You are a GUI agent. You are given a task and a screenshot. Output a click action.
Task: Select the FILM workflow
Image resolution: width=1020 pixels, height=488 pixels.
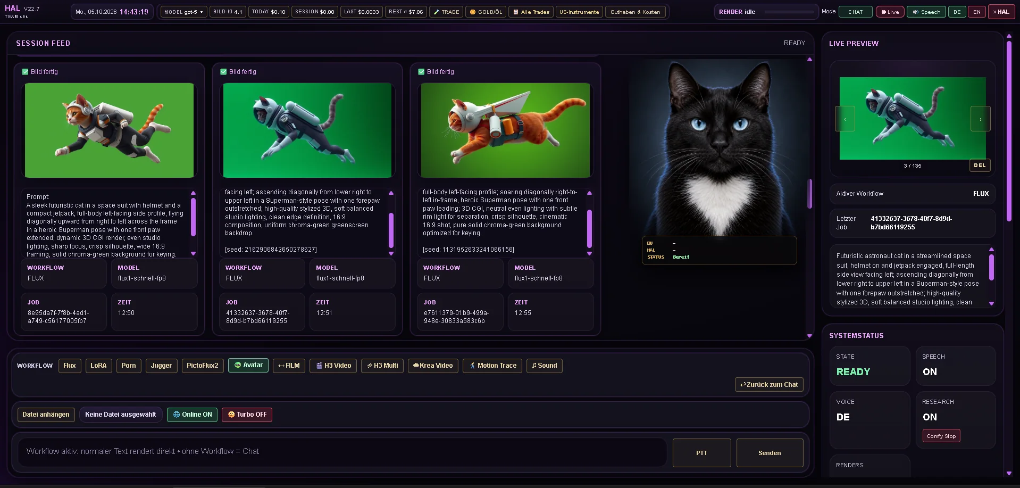[x=289, y=366]
